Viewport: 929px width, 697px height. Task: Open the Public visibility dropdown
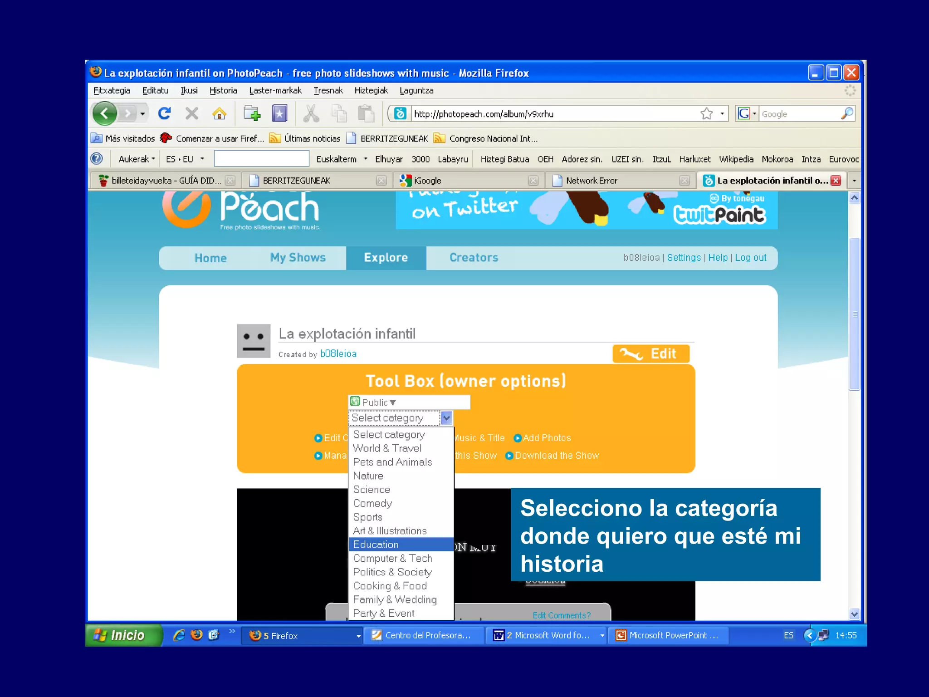[x=379, y=402]
